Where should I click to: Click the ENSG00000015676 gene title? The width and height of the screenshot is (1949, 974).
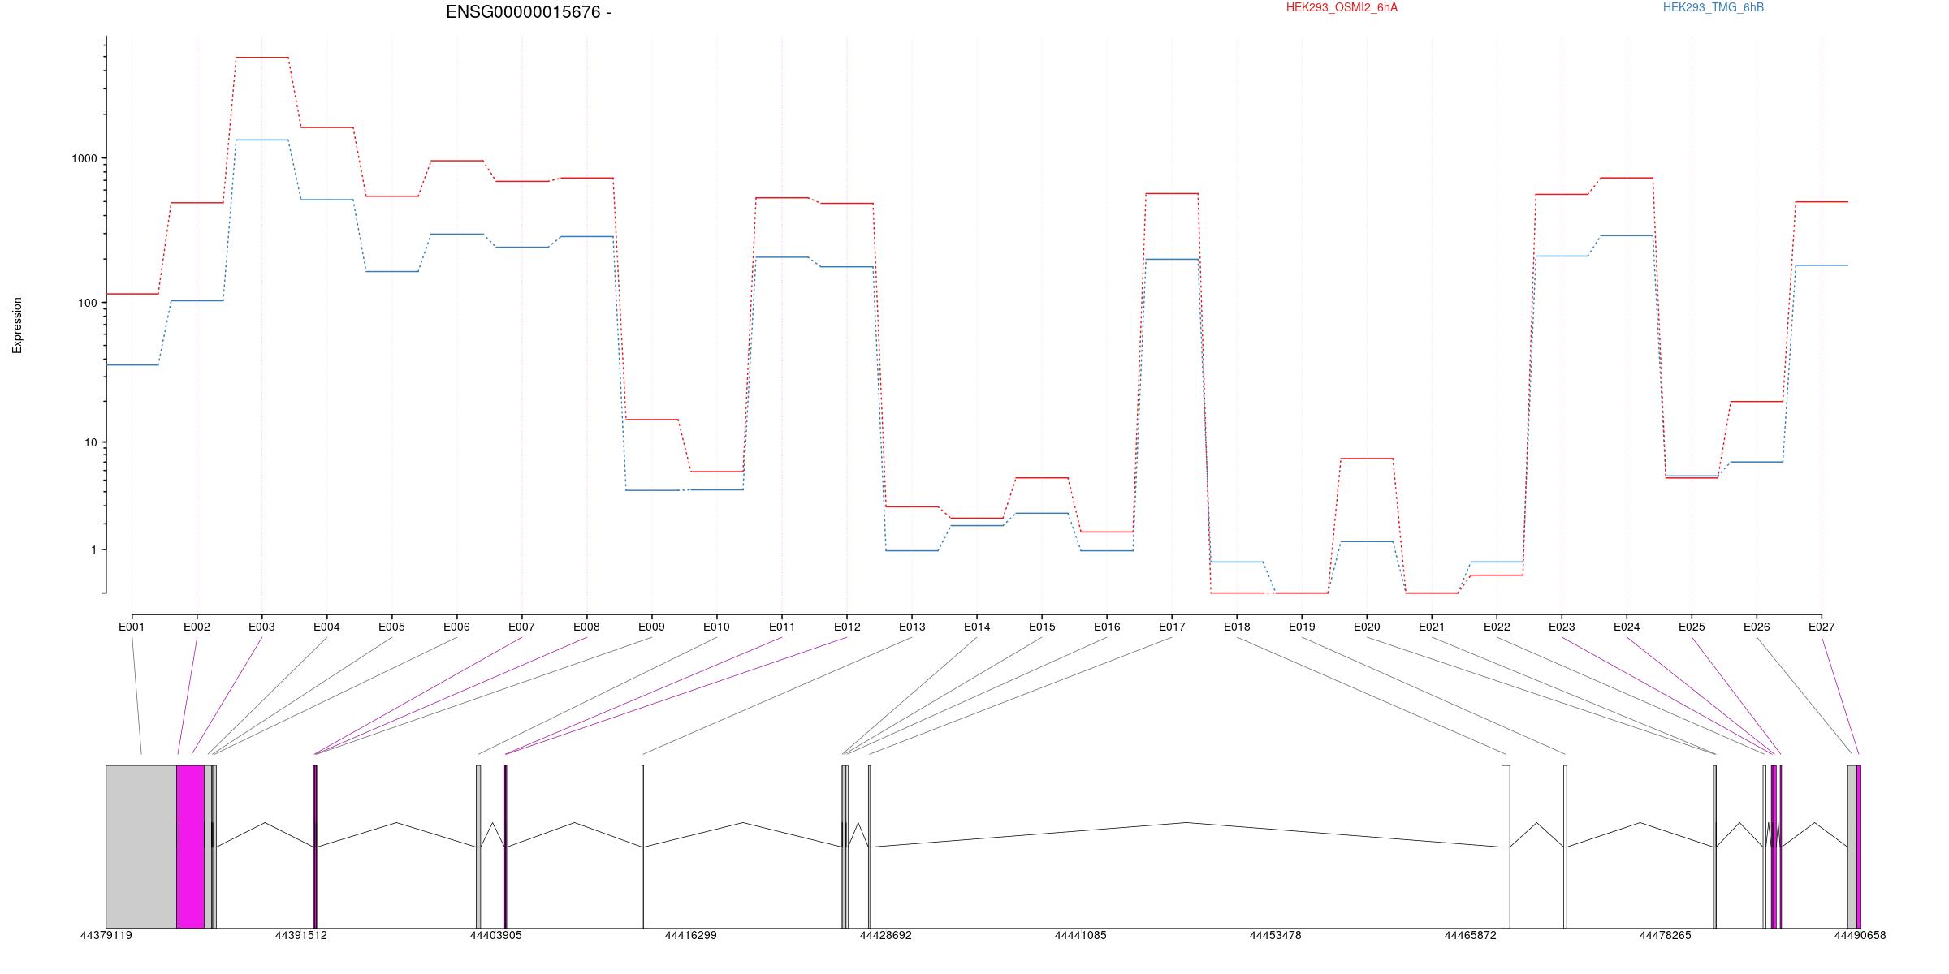point(528,12)
